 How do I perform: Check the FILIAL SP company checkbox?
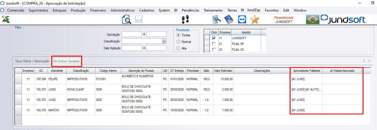point(214,44)
